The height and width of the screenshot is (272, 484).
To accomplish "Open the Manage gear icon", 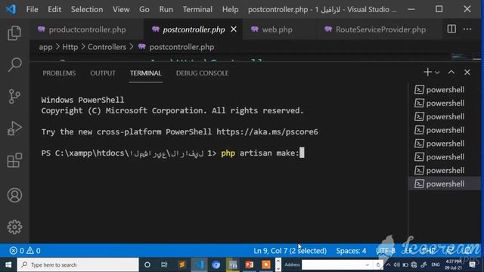I will tap(14, 227).
